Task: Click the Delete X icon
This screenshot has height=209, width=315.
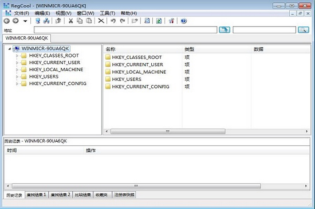Action: (x=101, y=21)
